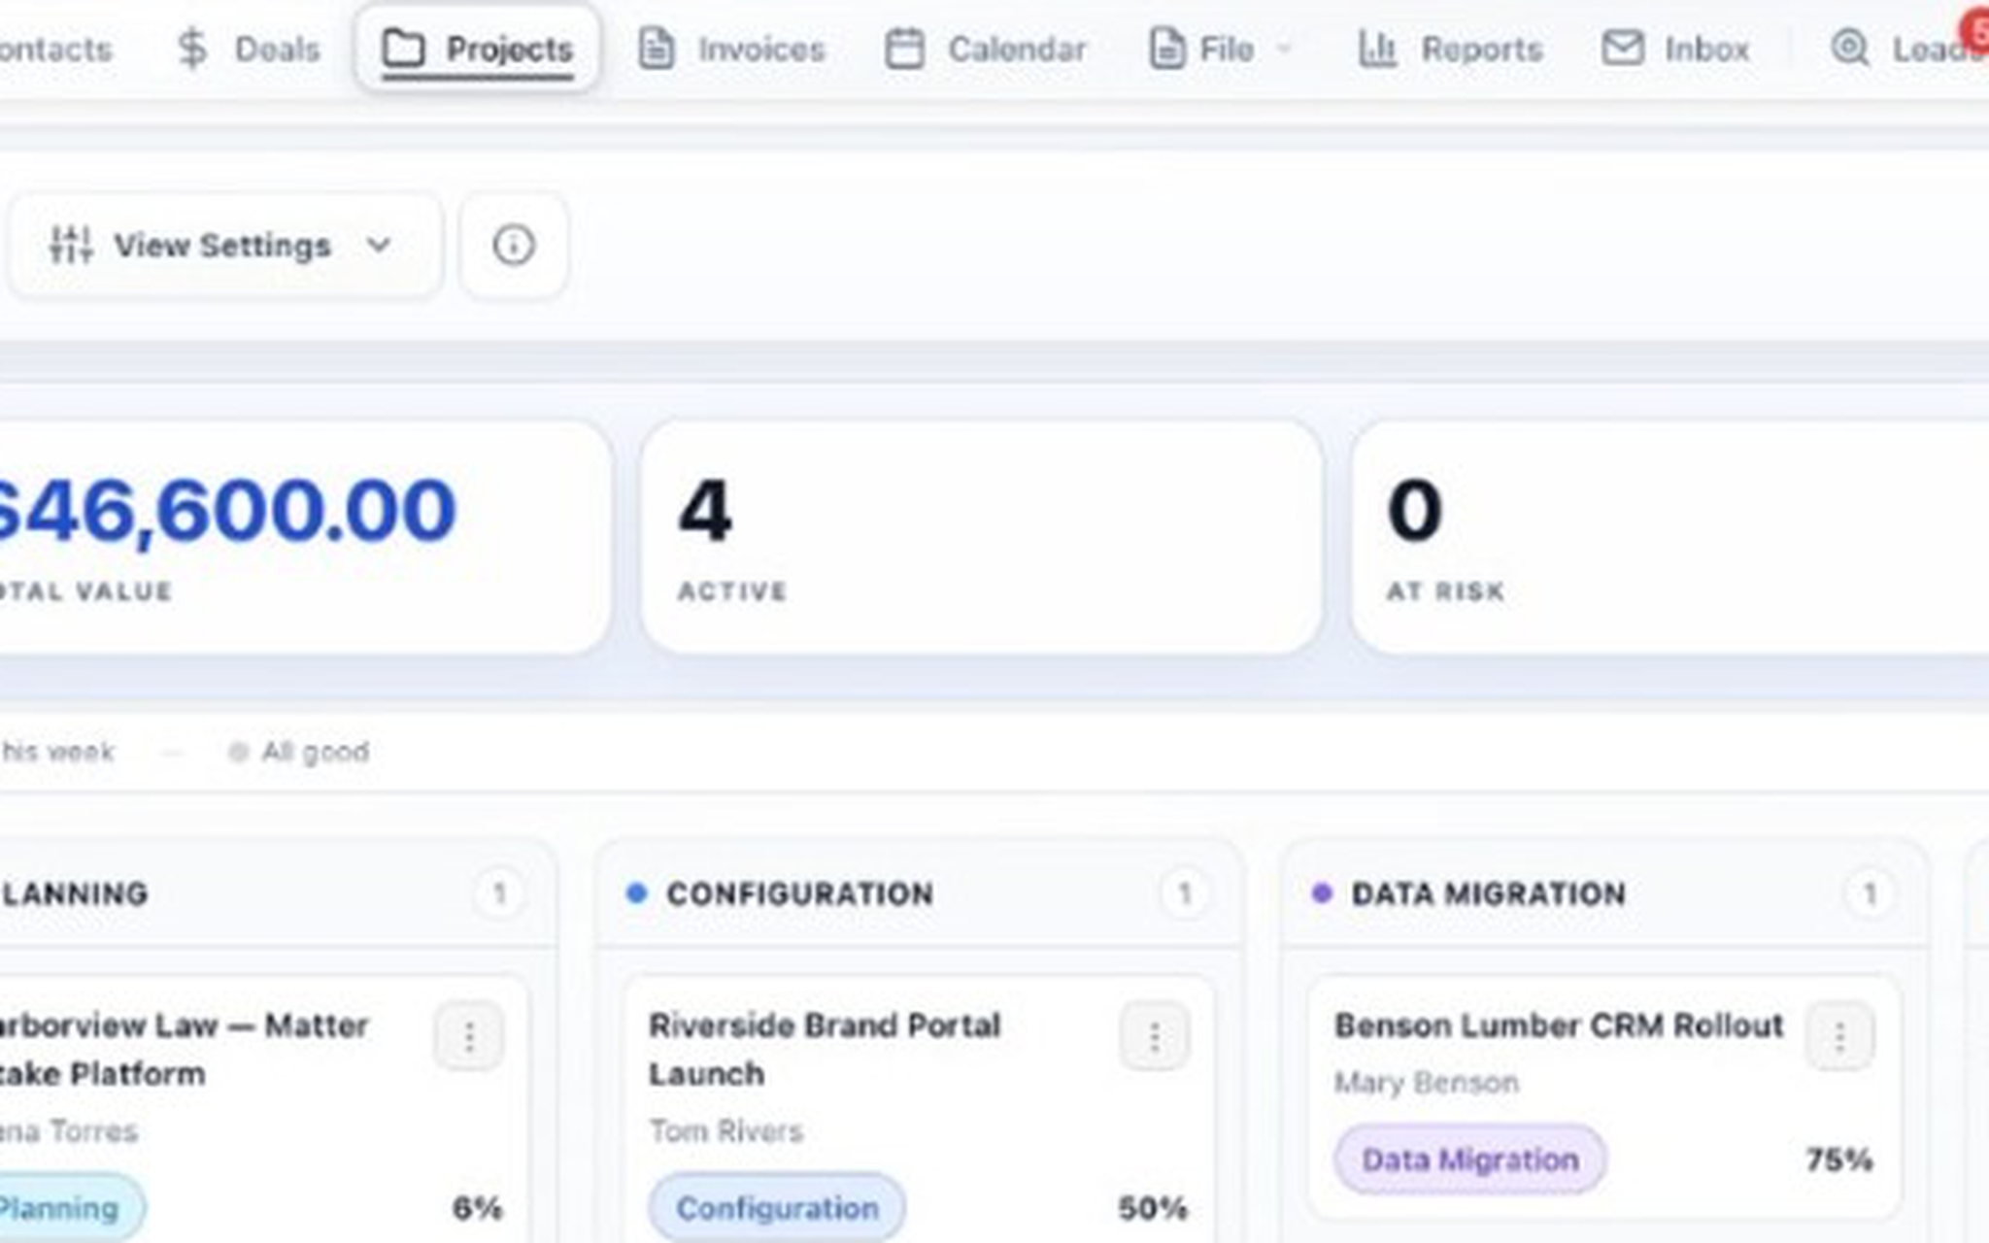This screenshot has width=1989, height=1243.
Task: Expand the File dropdown arrow
Action: click(1283, 49)
